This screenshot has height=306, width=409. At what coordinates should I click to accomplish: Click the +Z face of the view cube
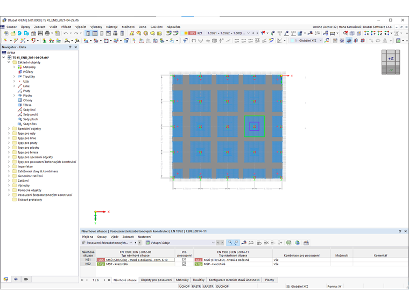click(x=391, y=59)
